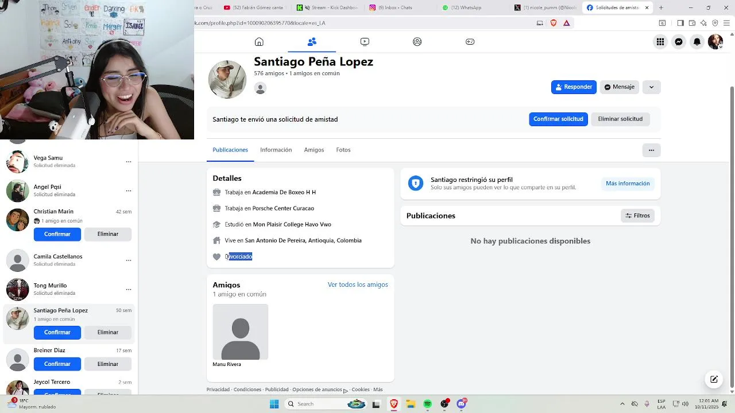Open options dots for Camila Castellanos

(x=129, y=260)
